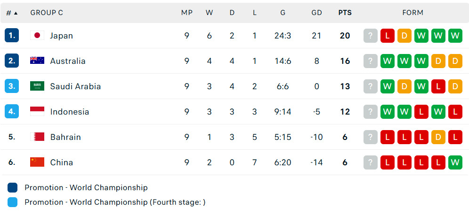The image size is (469, 216).
Task: Click the Saudi Arabia flag icon
Action: pyautogui.click(x=37, y=86)
